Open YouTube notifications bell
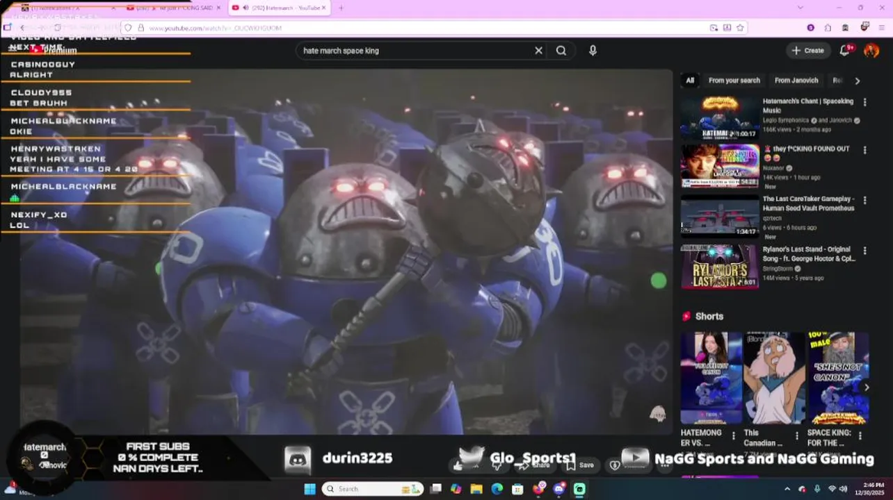 click(x=845, y=51)
